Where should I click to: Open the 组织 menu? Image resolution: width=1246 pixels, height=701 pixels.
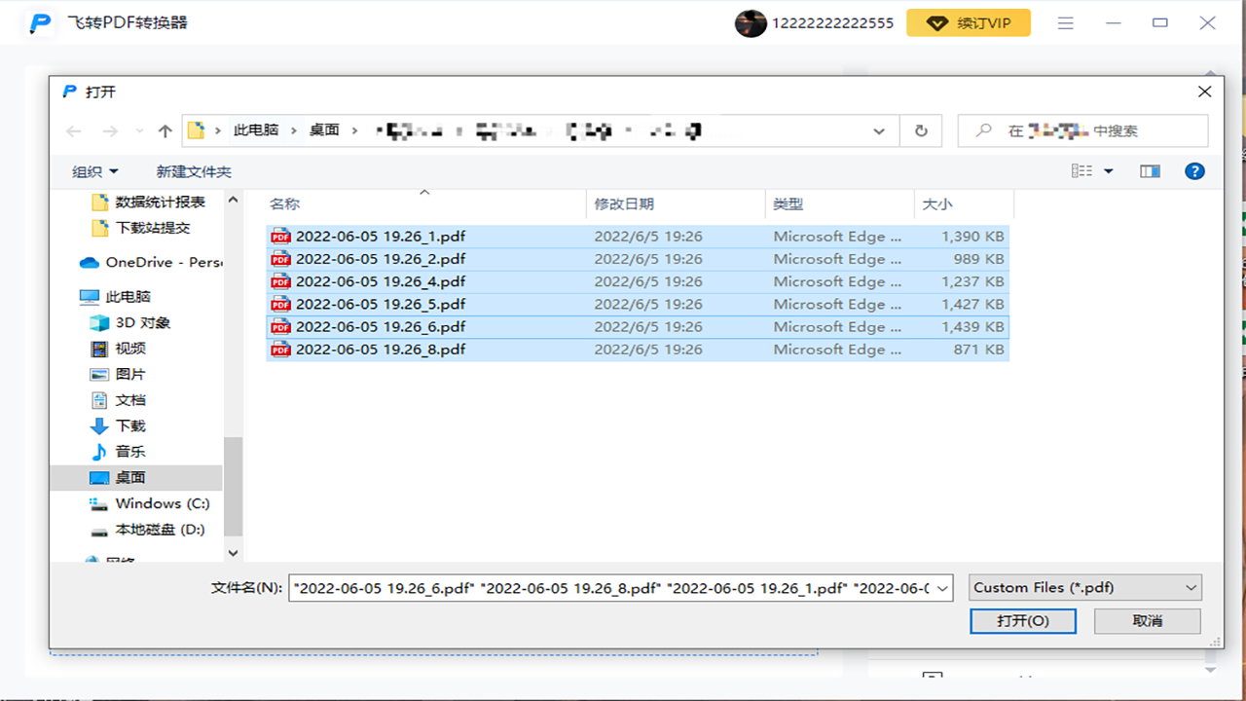point(94,171)
